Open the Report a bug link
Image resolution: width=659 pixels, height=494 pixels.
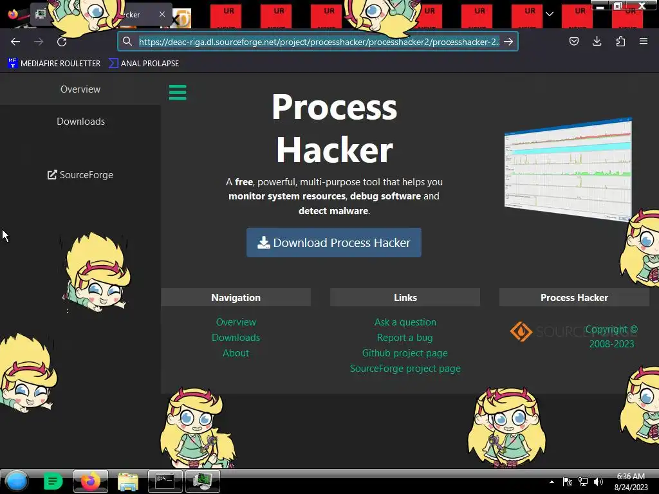[405, 337]
